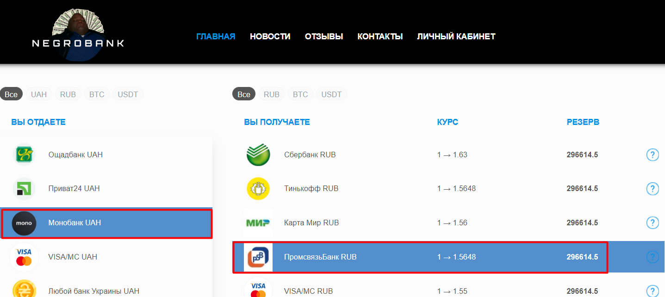Select Сбербанк RUB to receive
This screenshot has height=297, width=665.
[448, 155]
